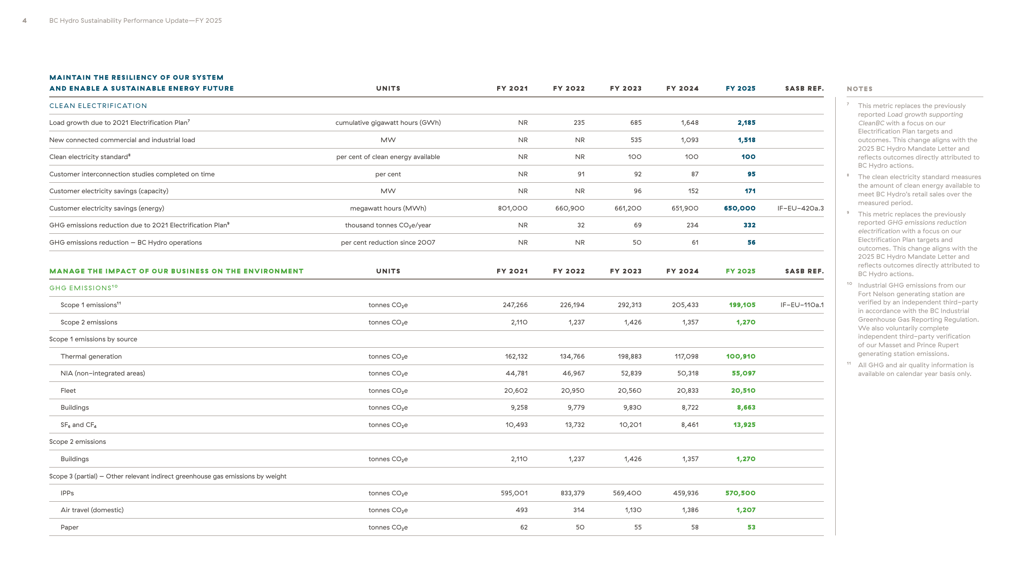Click FY 2025 NIA value 55,097
Viewport: 1033px width, 581px height.
744,373
